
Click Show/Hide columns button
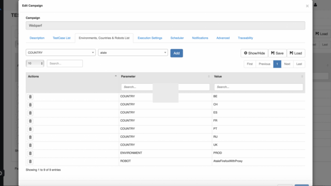click(x=254, y=53)
